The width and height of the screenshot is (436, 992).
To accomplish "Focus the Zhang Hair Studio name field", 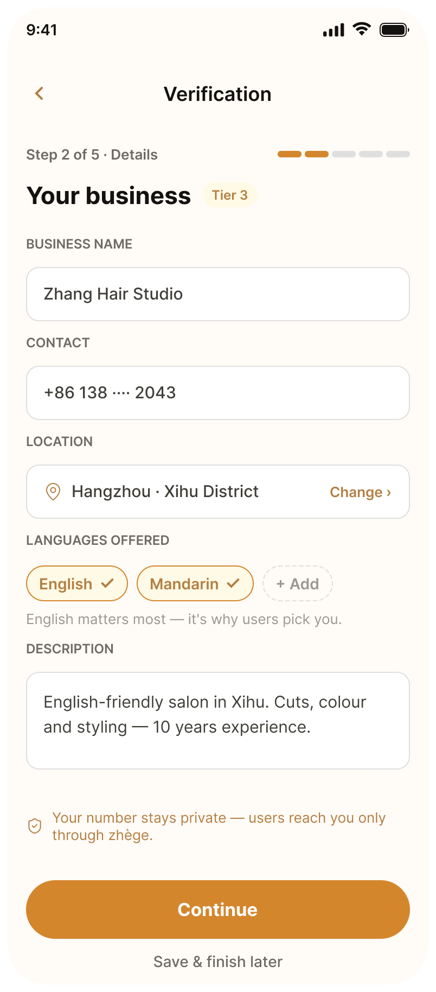I will [218, 294].
